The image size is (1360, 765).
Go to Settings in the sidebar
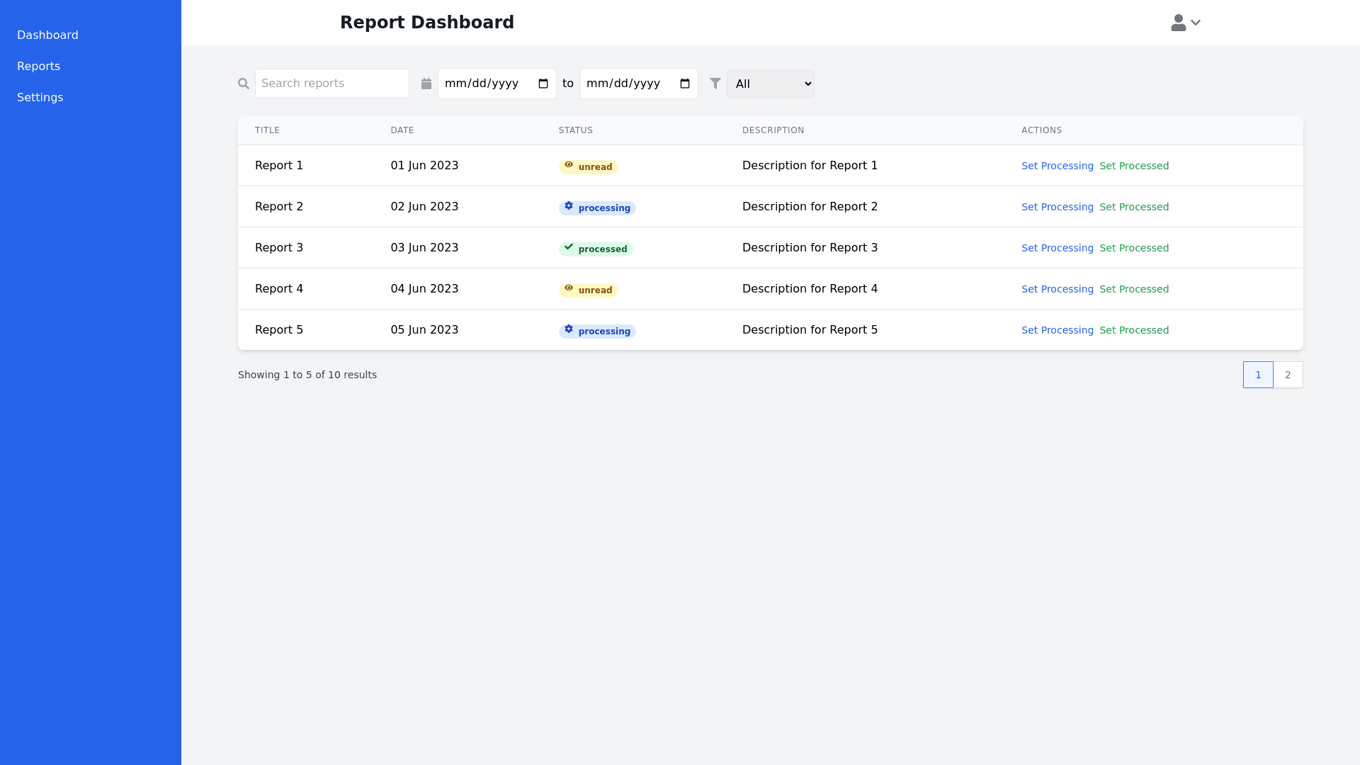click(x=40, y=97)
